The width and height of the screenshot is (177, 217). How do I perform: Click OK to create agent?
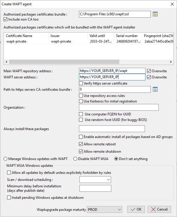(x=136, y=209)
